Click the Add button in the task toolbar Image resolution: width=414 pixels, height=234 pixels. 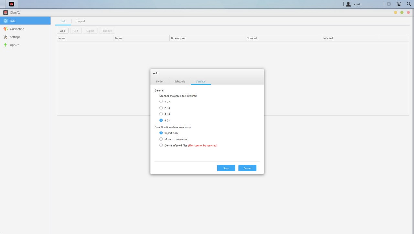tap(63, 31)
